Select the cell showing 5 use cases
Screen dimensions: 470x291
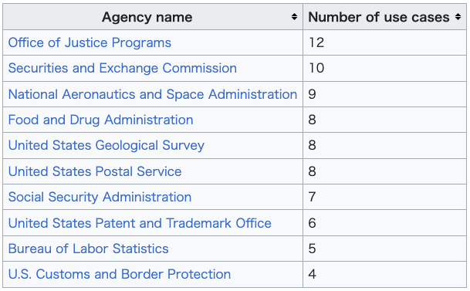(x=384, y=249)
